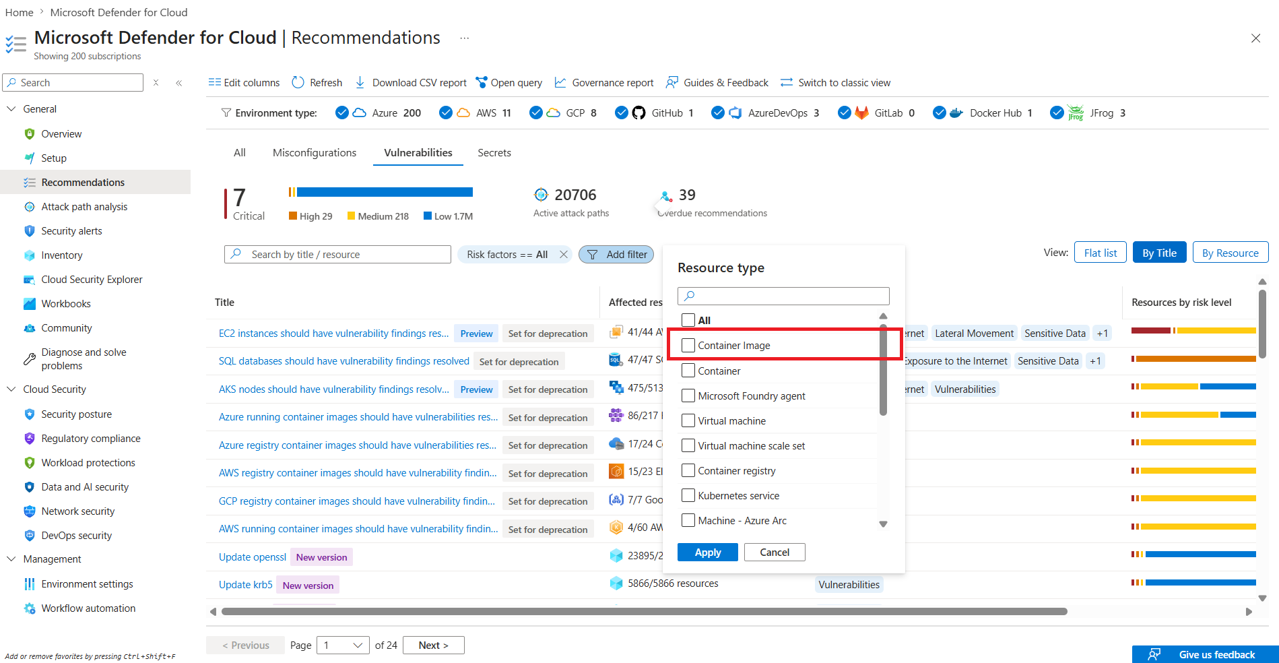
Task: Open Environment settings icon
Action: coord(29,583)
